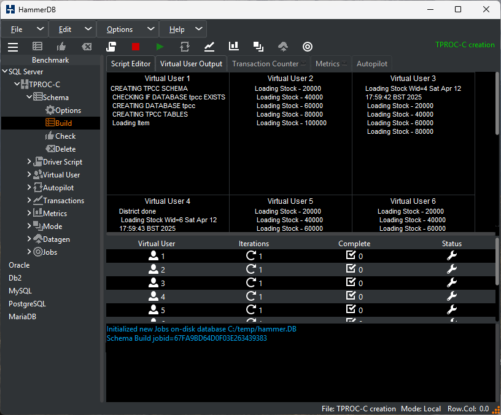This screenshot has width=501, height=415.
Task: Click the thumbs-up Check Schema toolbar icon
Action: 61,47
